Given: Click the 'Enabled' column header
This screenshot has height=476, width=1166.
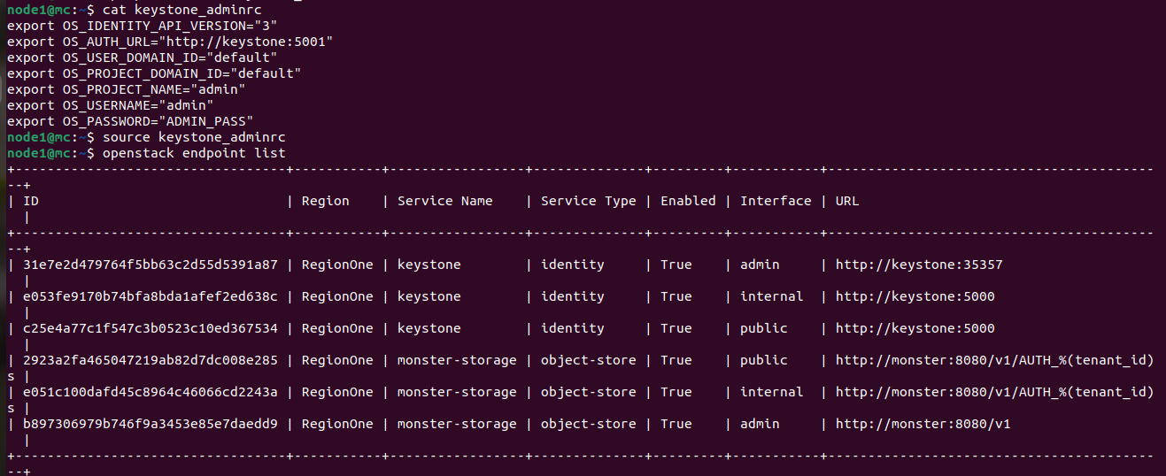Looking at the screenshot, I should (688, 201).
